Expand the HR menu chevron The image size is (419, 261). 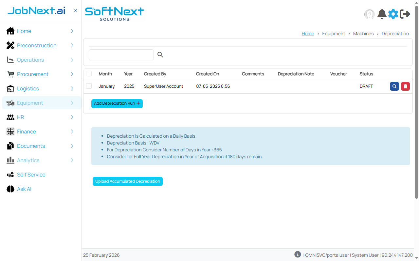(x=72, y=117)
